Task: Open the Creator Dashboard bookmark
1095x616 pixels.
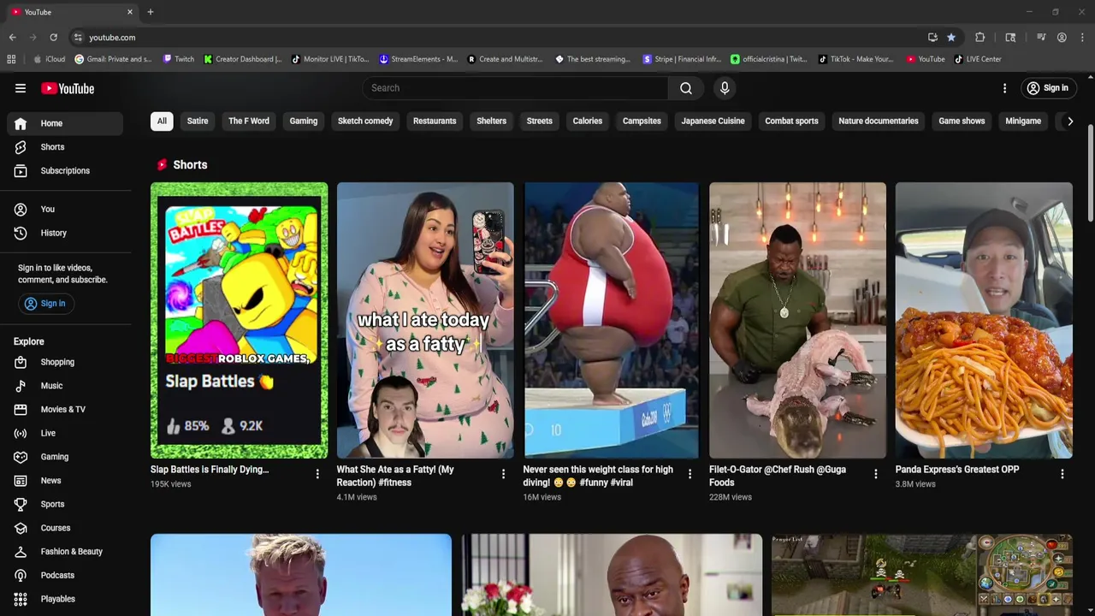Action: pyautogui.click(x=243, y=59)
